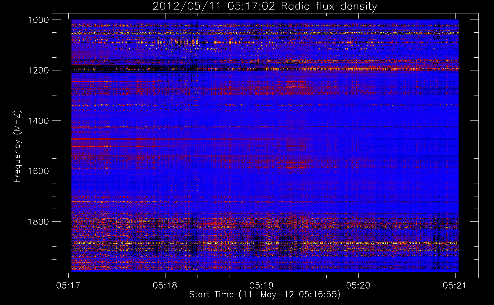Select the '1400' frequency axis label
Viewport: 494px width, 305px height.
click(x=38, y=121)
